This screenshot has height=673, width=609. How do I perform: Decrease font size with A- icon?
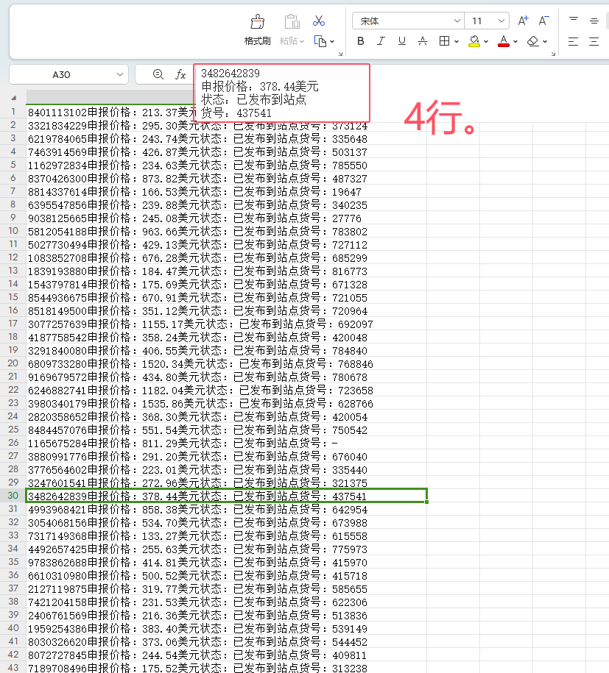pyautogui.click(x=544, y=21)
